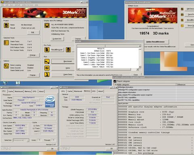Click the Game Demo button

point(63,74)
